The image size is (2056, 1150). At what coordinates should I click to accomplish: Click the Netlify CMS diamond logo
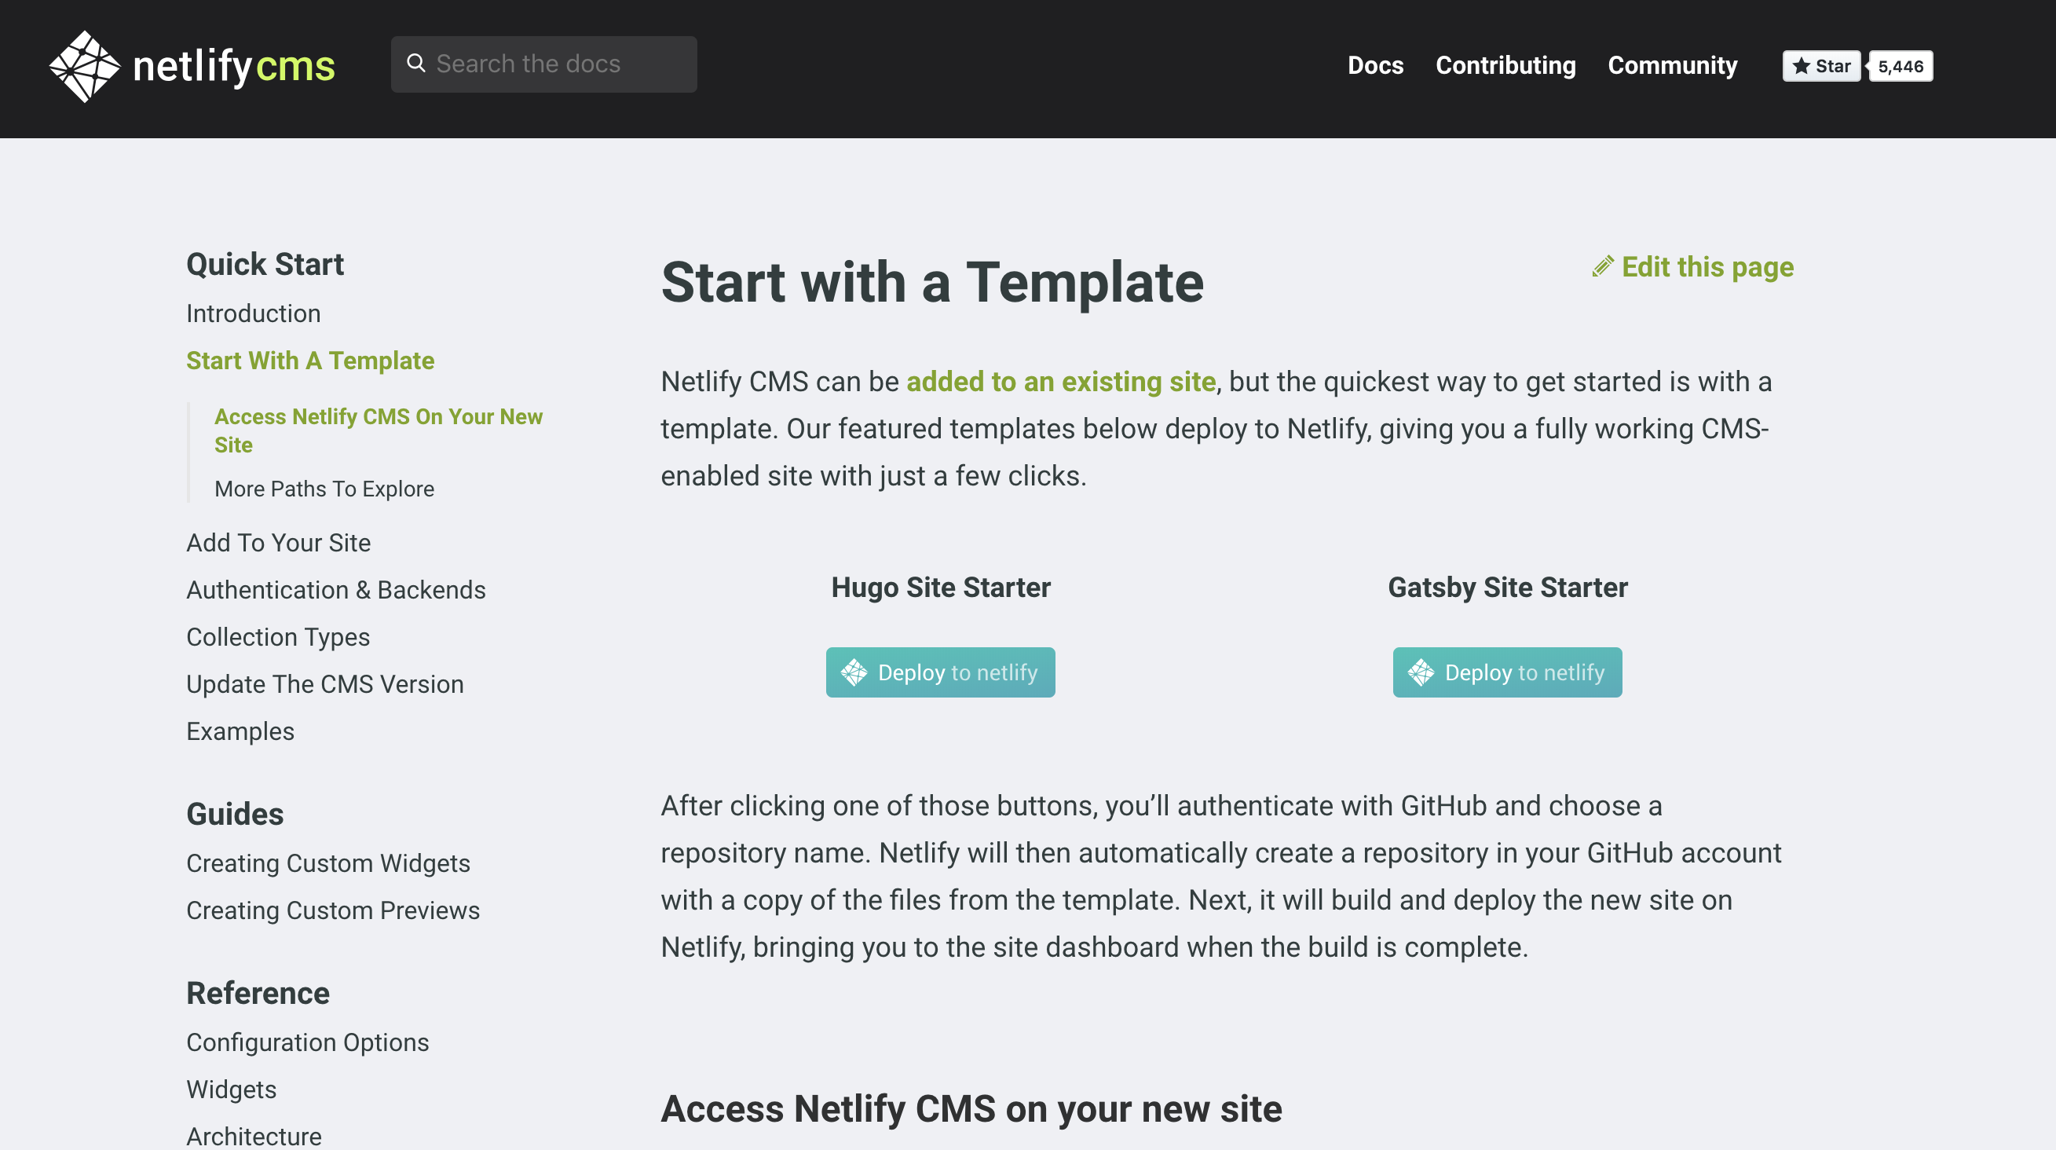(84, 66)
